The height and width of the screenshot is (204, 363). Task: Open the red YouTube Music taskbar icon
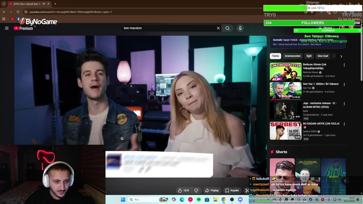tap(190, 199)
